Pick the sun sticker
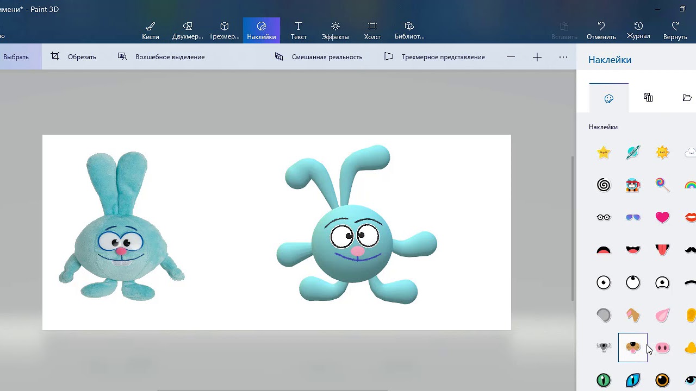 (662, 153)
